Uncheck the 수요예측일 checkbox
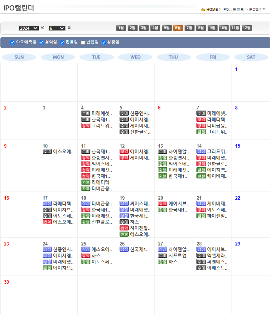The width and height of the screenshot is (273, 316). coord(12,42)
